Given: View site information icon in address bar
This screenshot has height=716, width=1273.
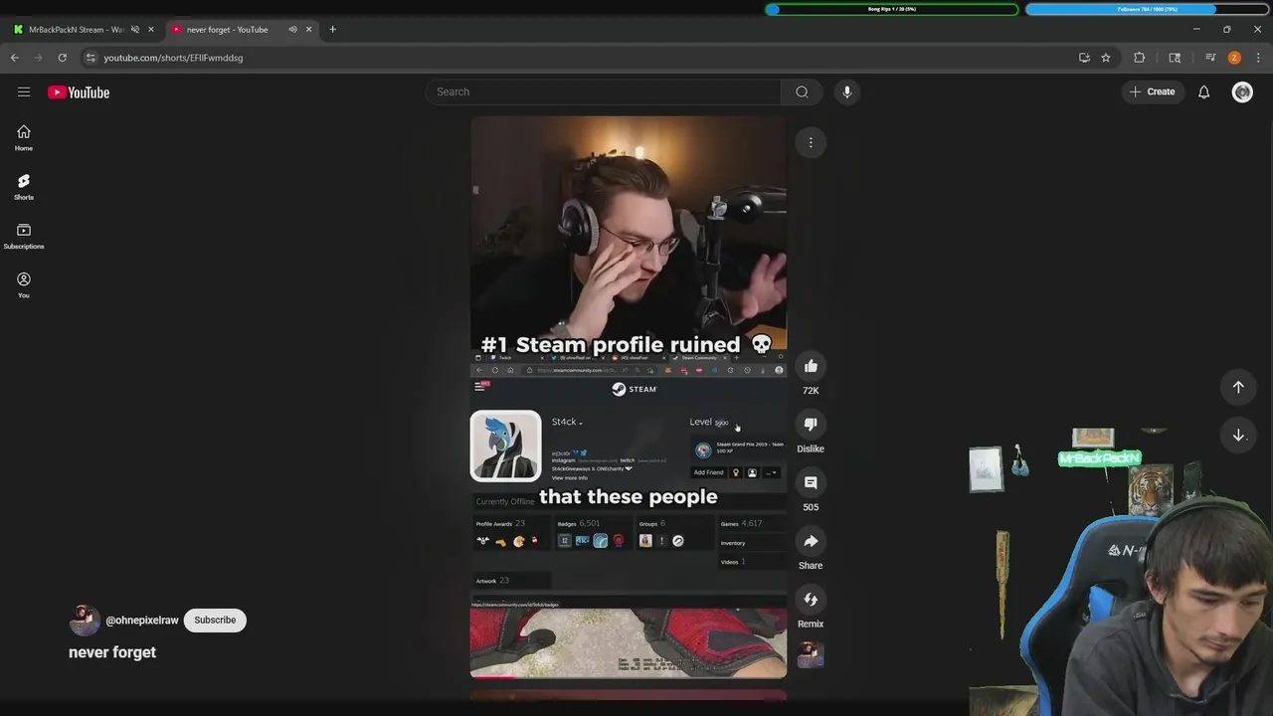Looking at the screenshot, I should point(91,58).
